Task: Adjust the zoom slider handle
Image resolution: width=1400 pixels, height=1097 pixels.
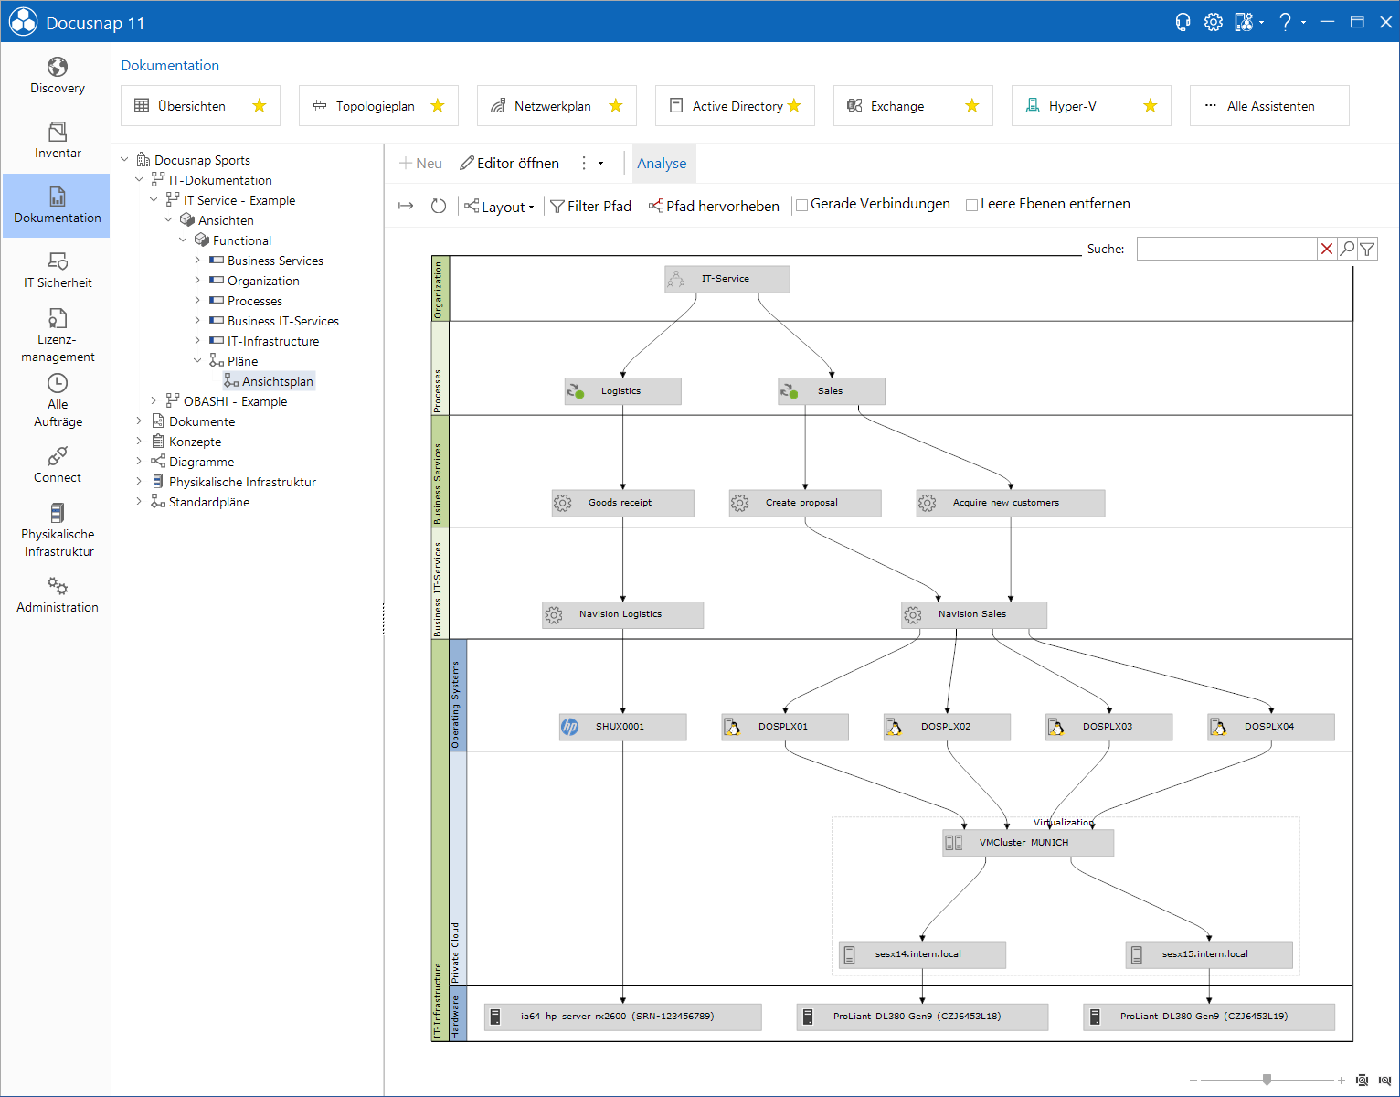Action: click(1267, 1081)
